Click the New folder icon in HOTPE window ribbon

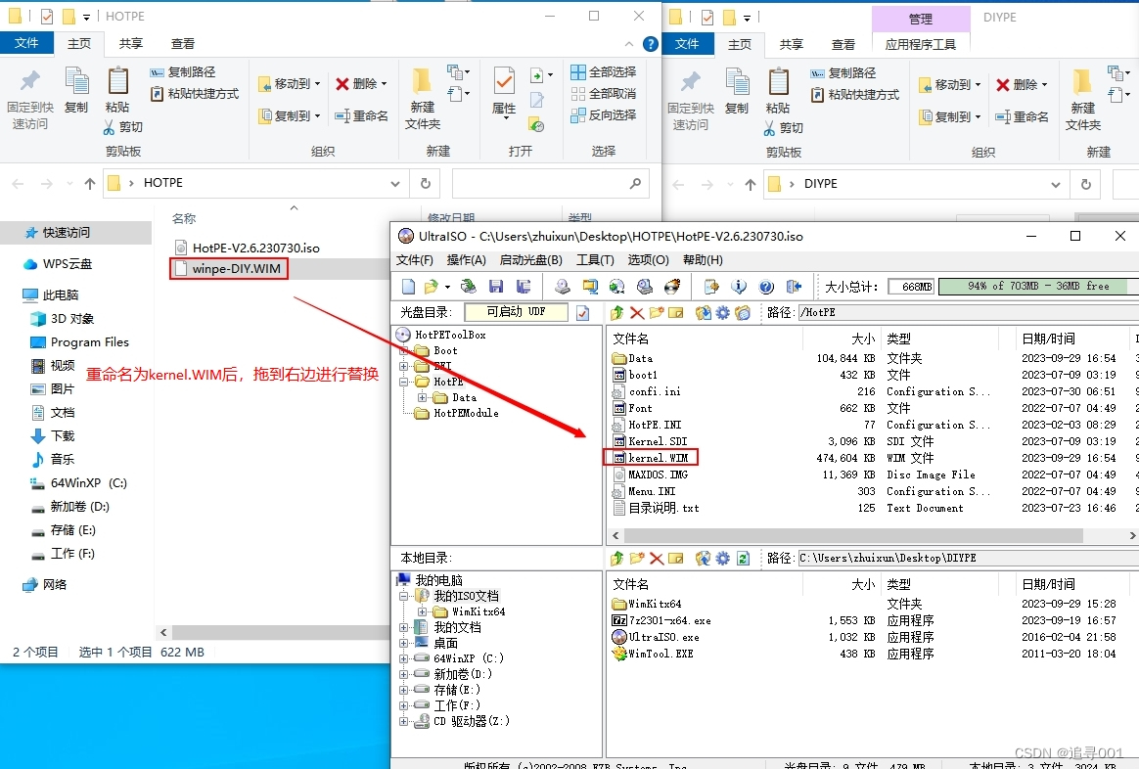(422, 81)
